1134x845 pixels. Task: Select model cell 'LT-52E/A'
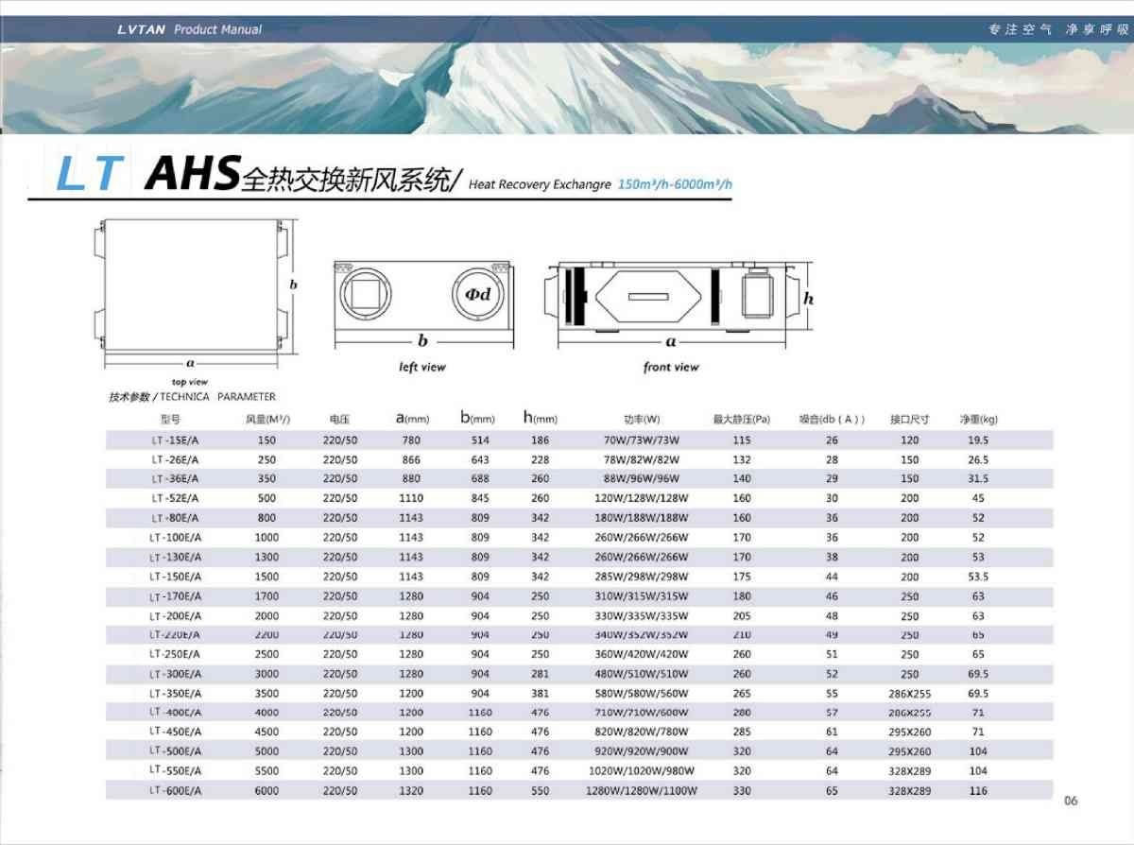(x=175, y=498)
